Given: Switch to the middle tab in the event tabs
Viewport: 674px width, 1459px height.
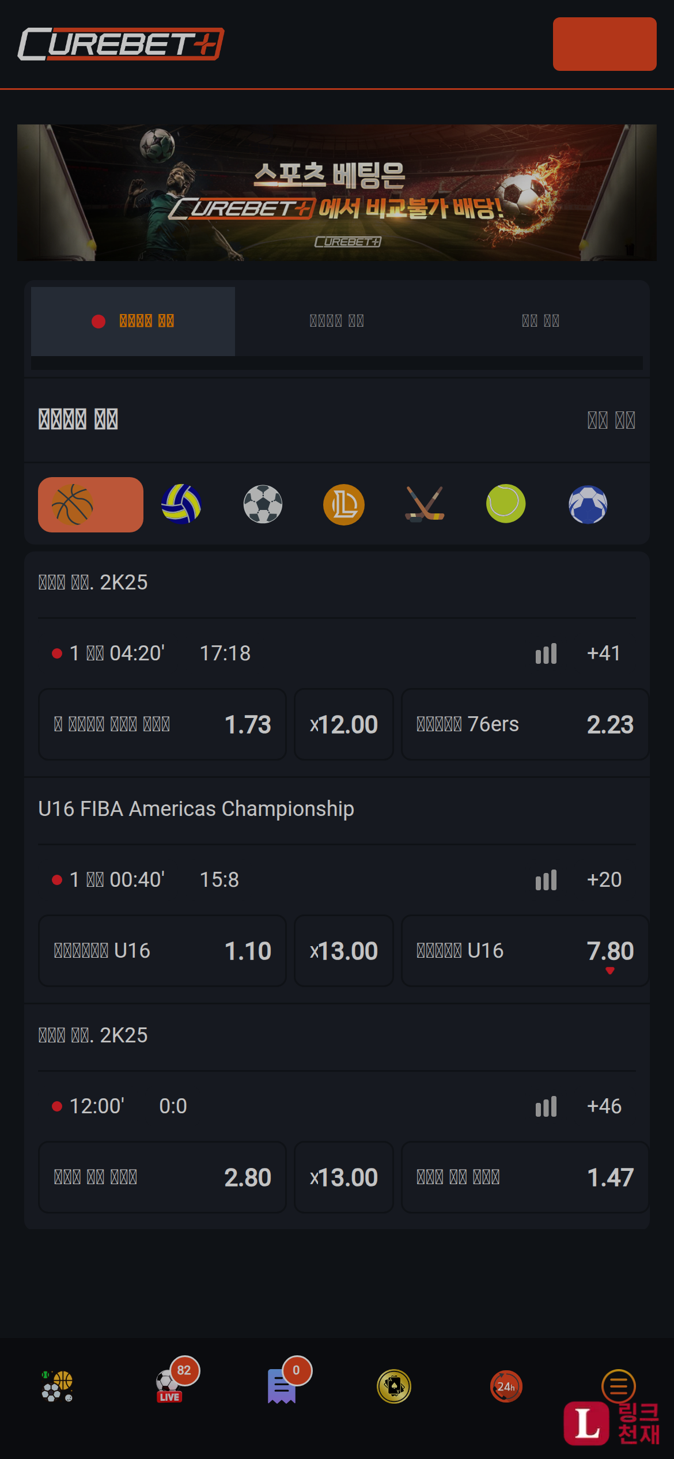Looking at the screenshot, I should (x=337, y=321).
